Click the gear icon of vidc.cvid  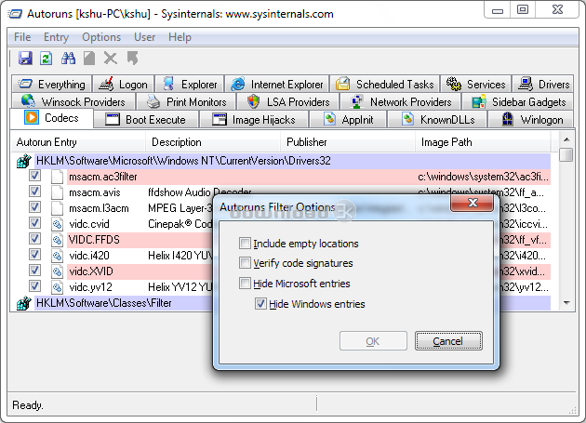[57, 224]
